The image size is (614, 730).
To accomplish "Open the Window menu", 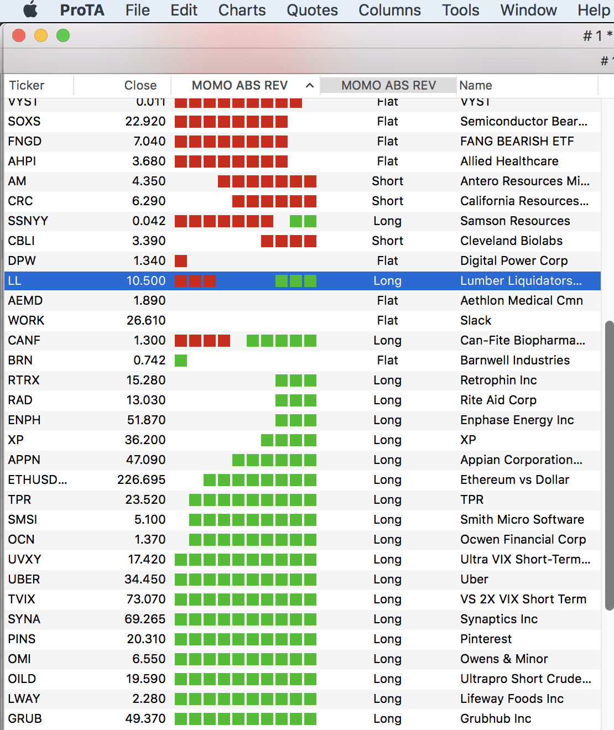I will (528, 10).
